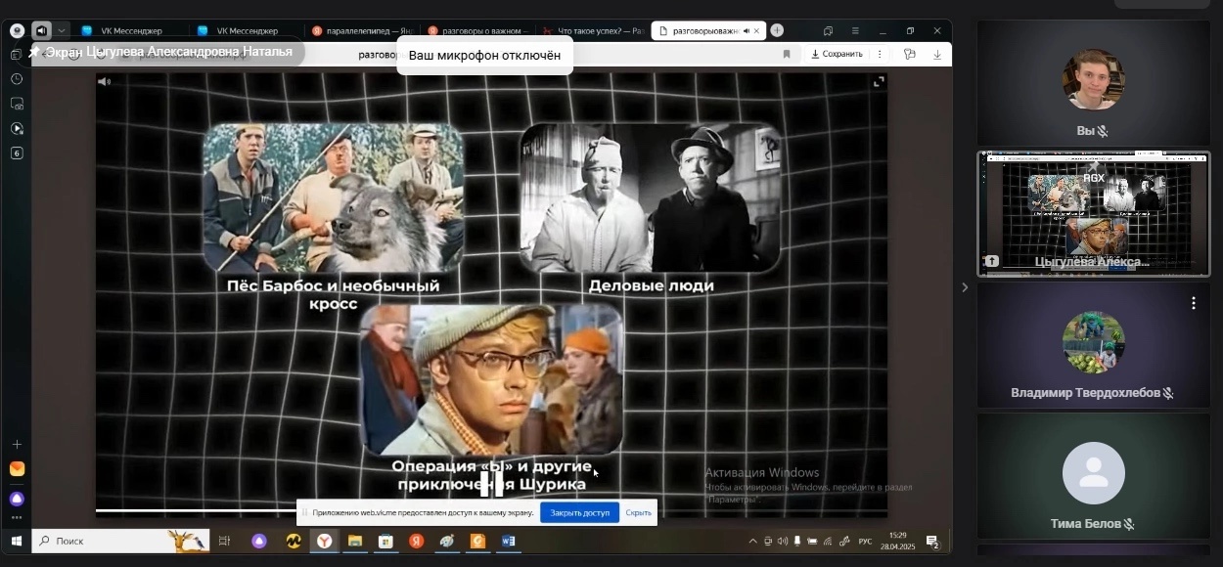This screenshot has height=567, width=1223.
Task: Open the разговоры о важном tab
Action: [x=478, y=31]
